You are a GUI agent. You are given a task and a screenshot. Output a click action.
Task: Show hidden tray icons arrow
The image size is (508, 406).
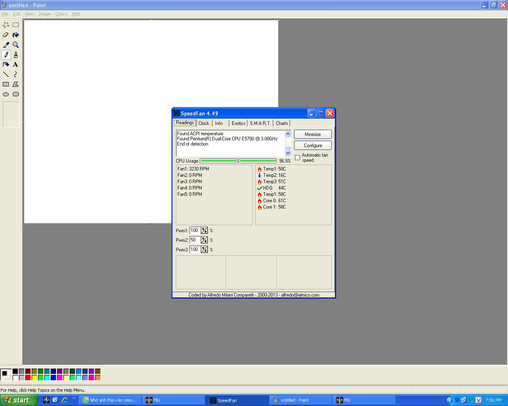pyautogui.click(x=449, y=400)
